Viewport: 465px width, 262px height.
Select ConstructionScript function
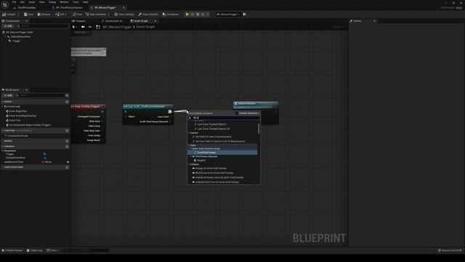coord(17,136)
